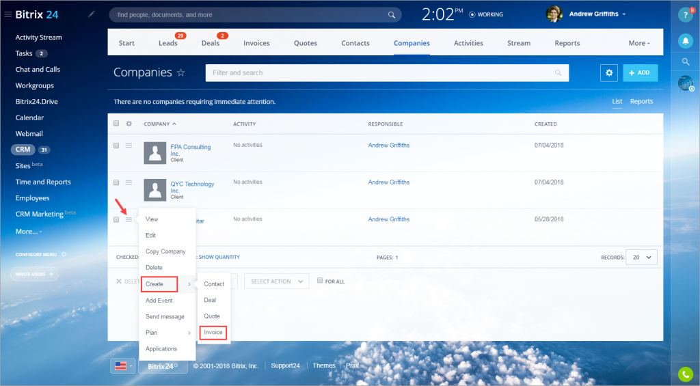Open the grid column settings gear icon

(129, 124)
